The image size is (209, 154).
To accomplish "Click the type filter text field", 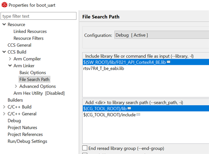I will coord(39,16).
